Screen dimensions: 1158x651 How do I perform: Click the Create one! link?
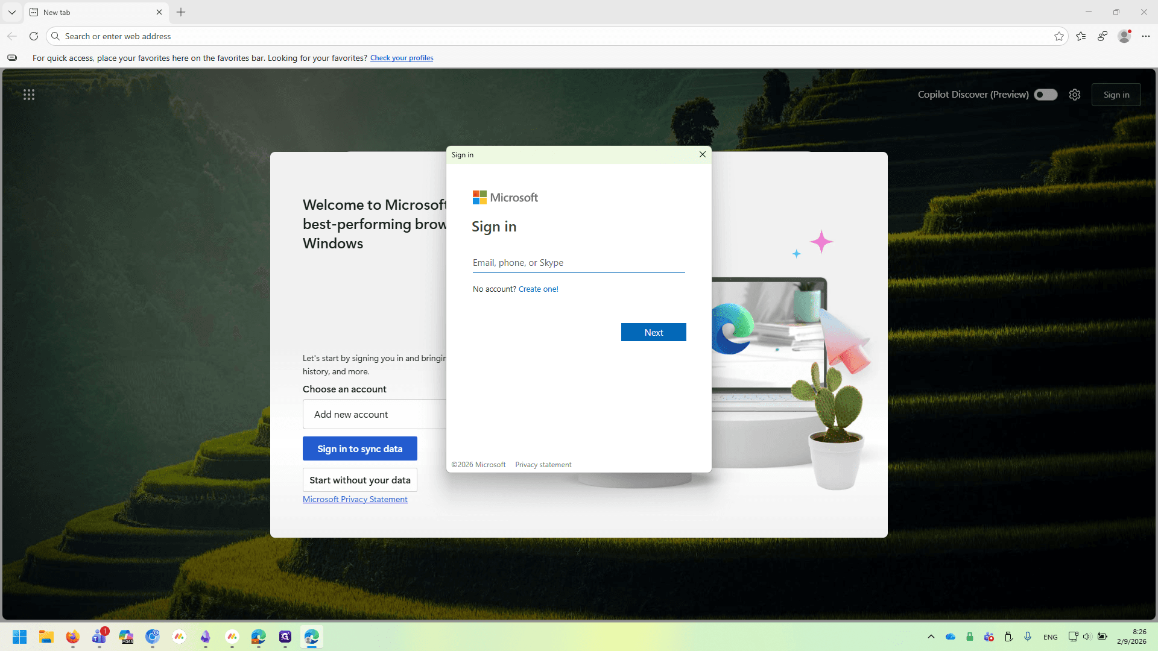[x=539, y=289]
